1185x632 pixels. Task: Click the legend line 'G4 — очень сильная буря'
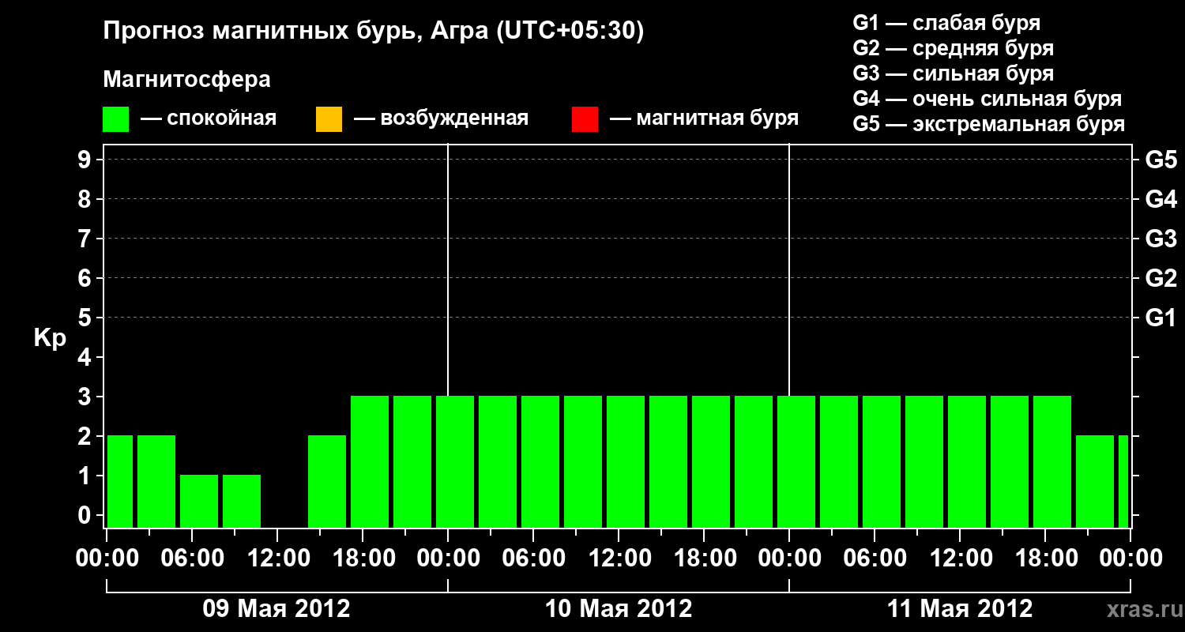[987, 99]
